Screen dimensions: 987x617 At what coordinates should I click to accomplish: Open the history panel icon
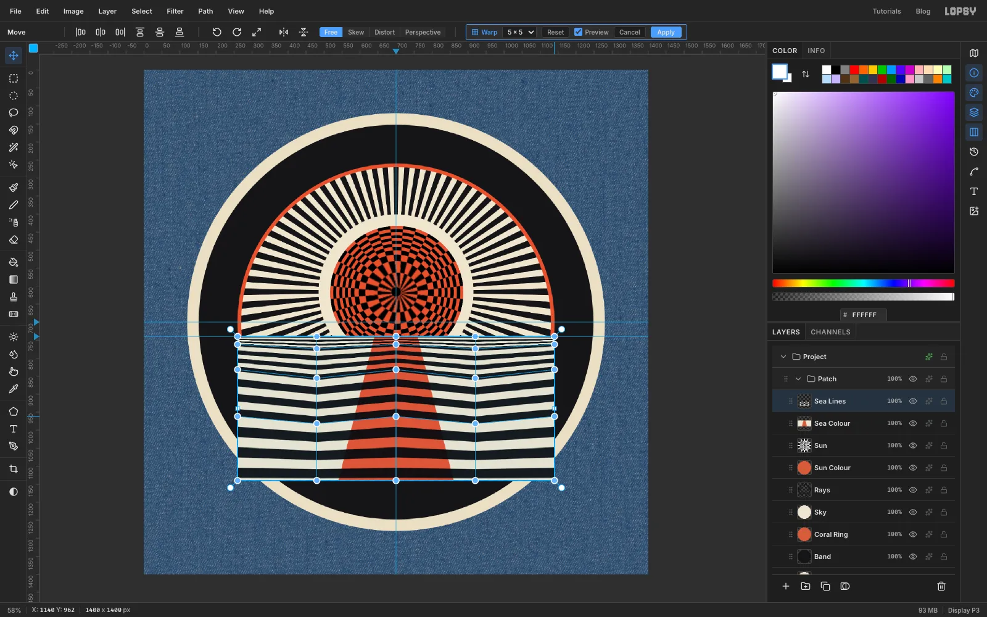974,152
